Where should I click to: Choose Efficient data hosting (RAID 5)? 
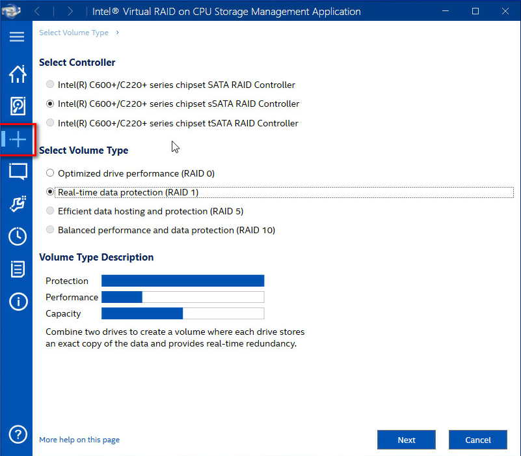pyautogui.click(x=50, y=210)
